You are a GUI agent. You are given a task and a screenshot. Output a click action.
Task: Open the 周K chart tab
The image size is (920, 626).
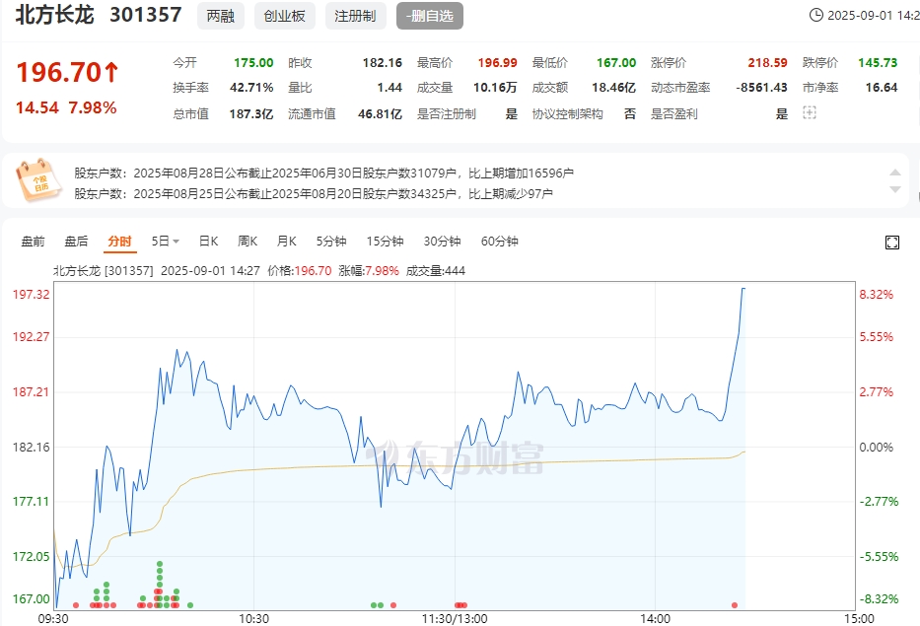click(x=248, y=242)
